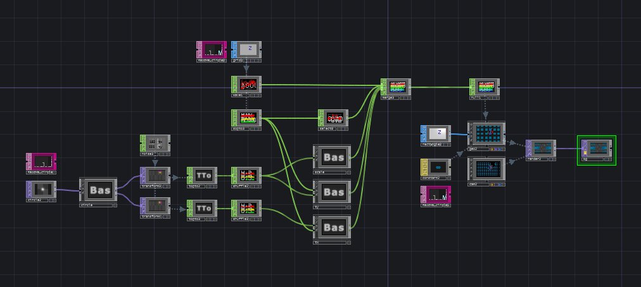Screen dimensions: 641x287
Task: Select the upper TOP to CHOP node
Action: coord(204,175)
